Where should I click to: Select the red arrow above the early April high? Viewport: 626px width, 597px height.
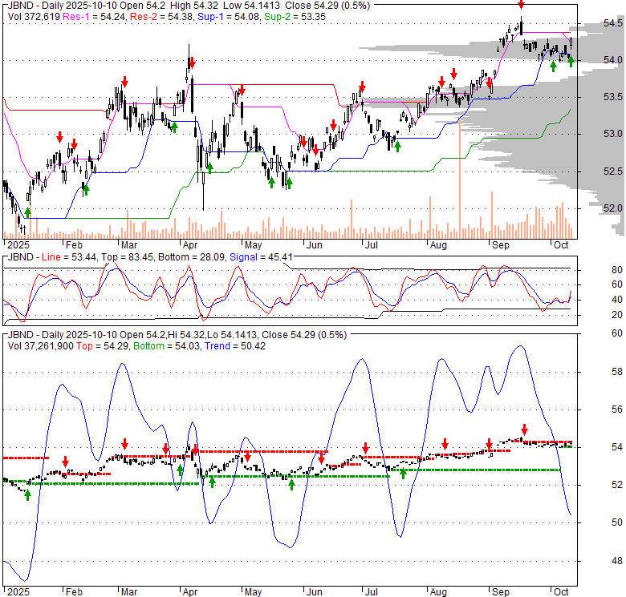[192, 62]
